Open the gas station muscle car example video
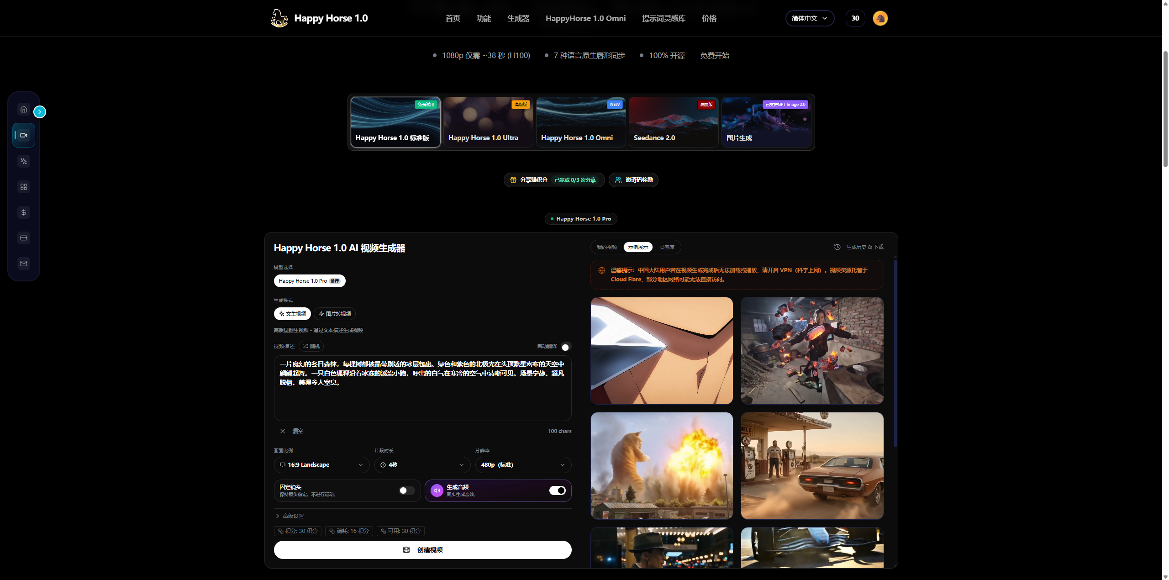 (812, 466)
